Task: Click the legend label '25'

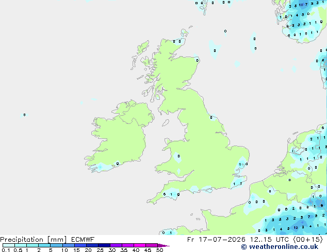Action: click(x=100, y=250)
